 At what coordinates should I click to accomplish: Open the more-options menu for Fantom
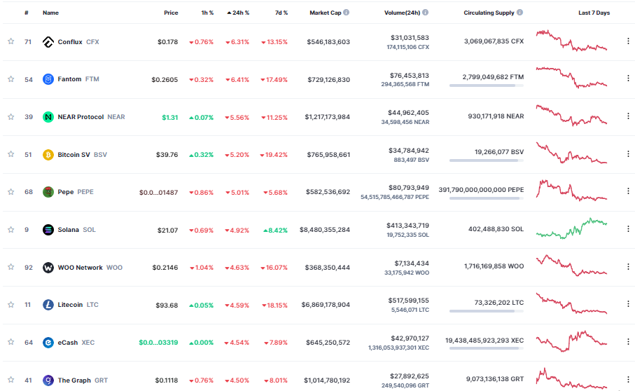627,79
